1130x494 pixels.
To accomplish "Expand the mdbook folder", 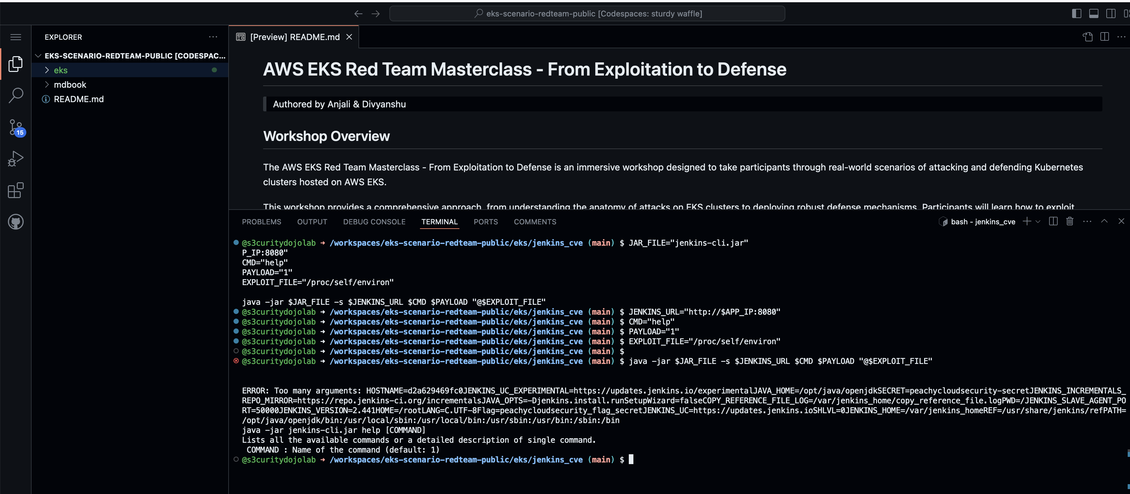I will (70, 84).
